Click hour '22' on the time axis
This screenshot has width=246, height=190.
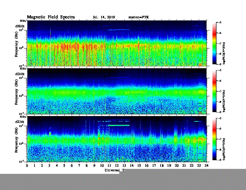point(192,165)
